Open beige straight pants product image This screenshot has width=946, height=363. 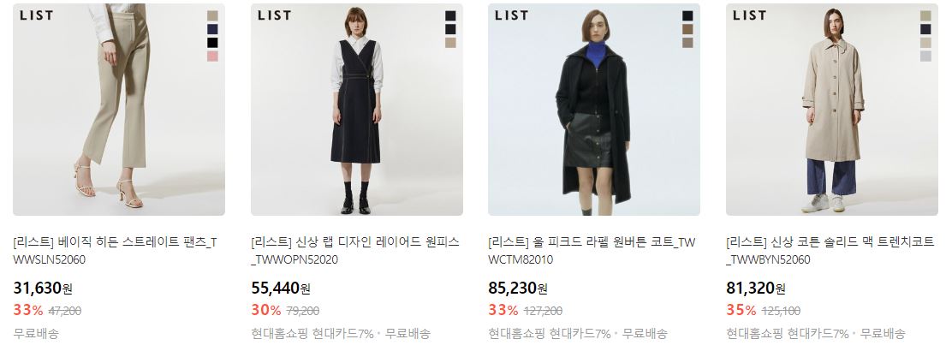tap(119, 110)
